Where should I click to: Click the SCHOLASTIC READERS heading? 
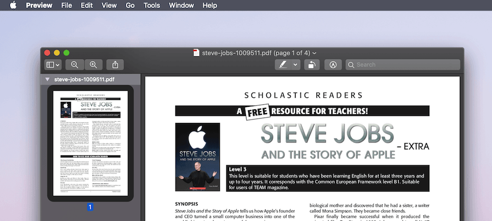(x=304, y=95)
